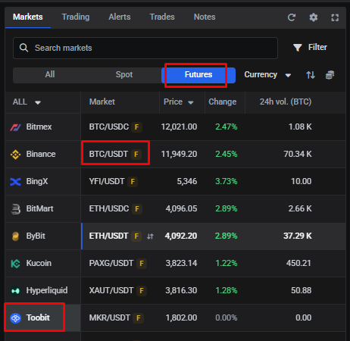The height and width of the screenshot is (341, 350).
Task: Open the BTC/USDC futures market
Action: pos(109,127)
